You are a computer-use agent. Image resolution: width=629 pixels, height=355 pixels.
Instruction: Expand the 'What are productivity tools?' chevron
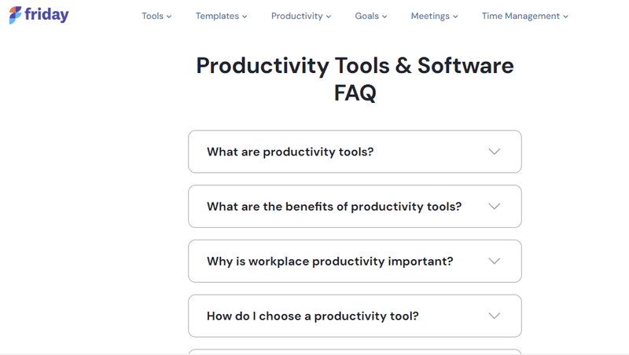[495, 152]
